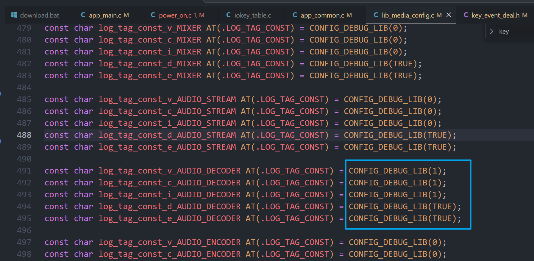The image size is (534, 261).
Task: Click log_tag_const_c_AUDIO_ENCODER on line 498
Action: pos(170,254)
